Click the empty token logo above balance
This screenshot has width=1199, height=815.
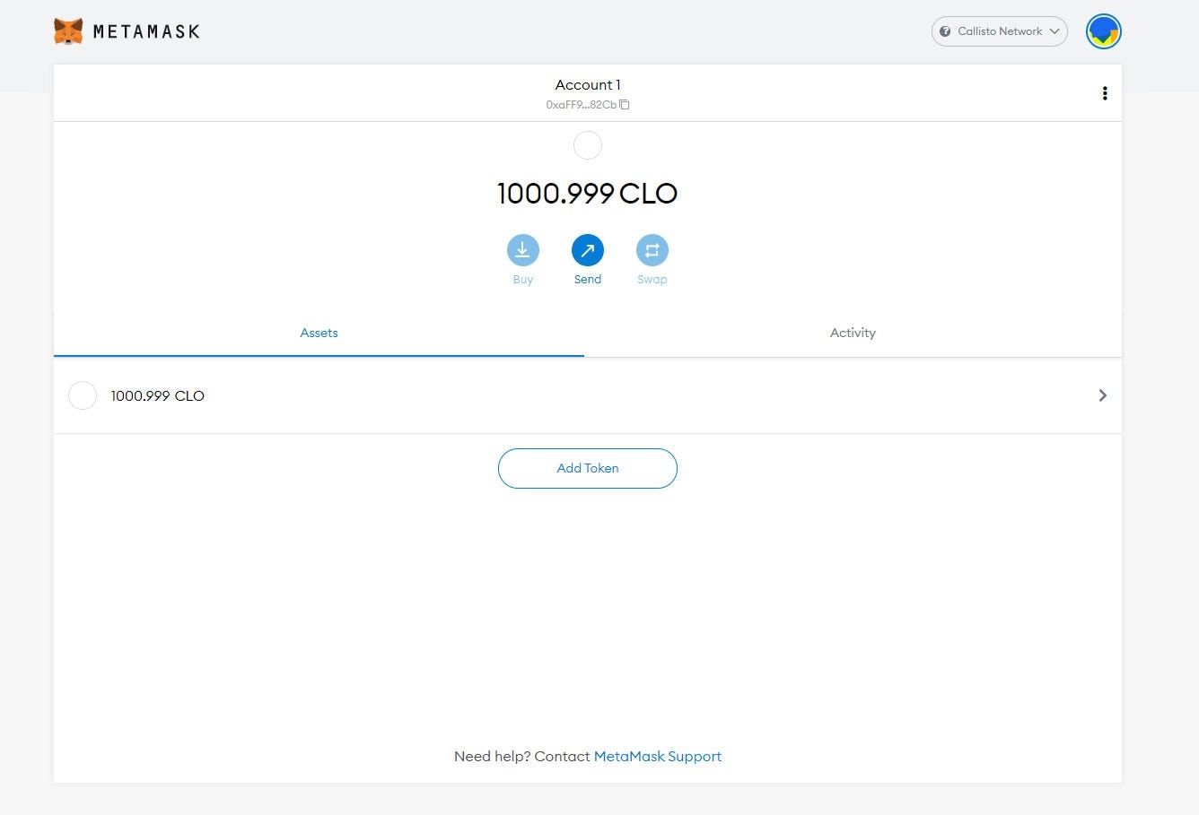click(588, 145)
